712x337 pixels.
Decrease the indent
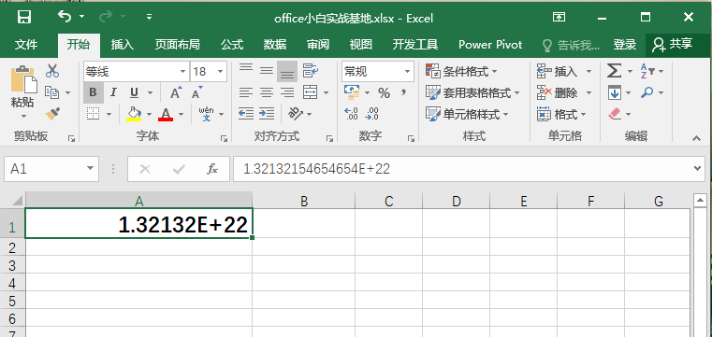coord(246,114)
